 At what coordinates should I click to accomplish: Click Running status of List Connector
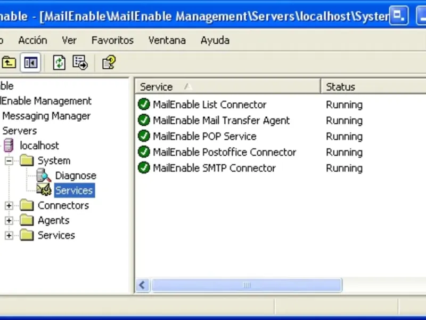tap(344, 105)
